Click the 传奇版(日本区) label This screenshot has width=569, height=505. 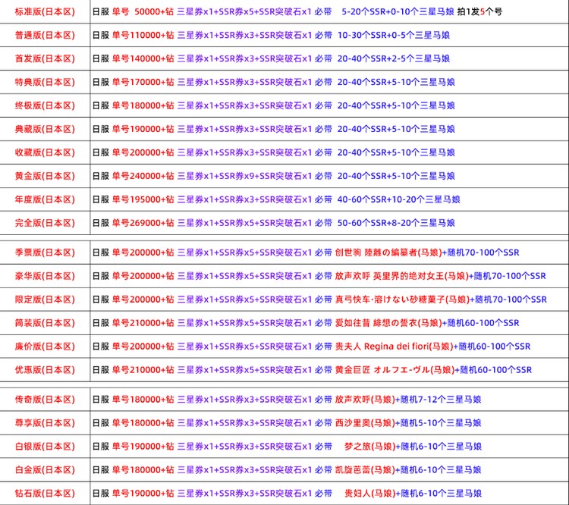pos(45,400)
